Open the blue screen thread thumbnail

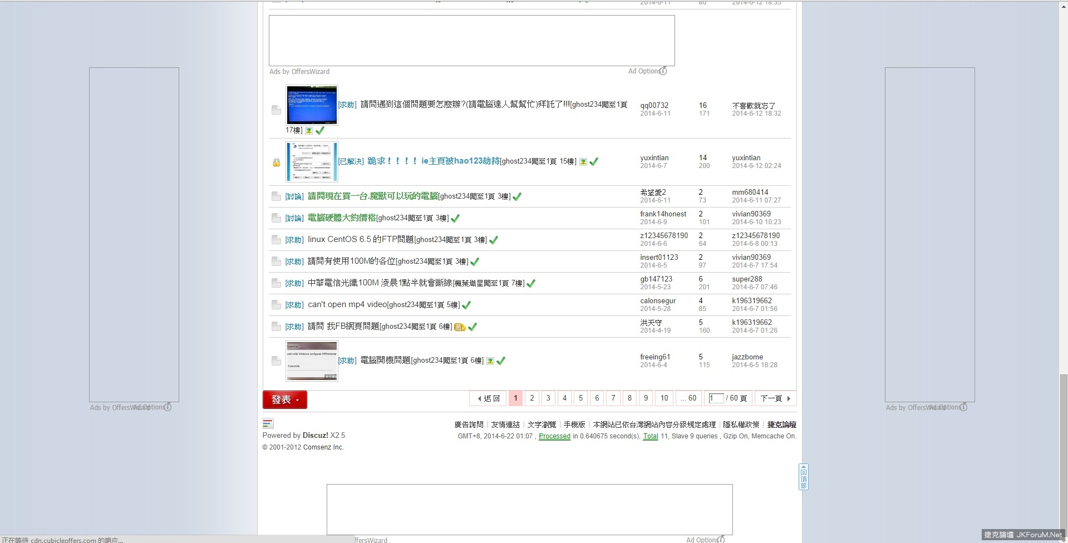click(312, 105)
